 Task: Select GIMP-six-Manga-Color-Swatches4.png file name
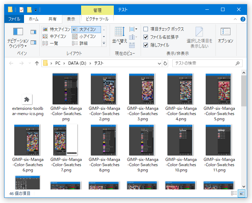[181, 114]
